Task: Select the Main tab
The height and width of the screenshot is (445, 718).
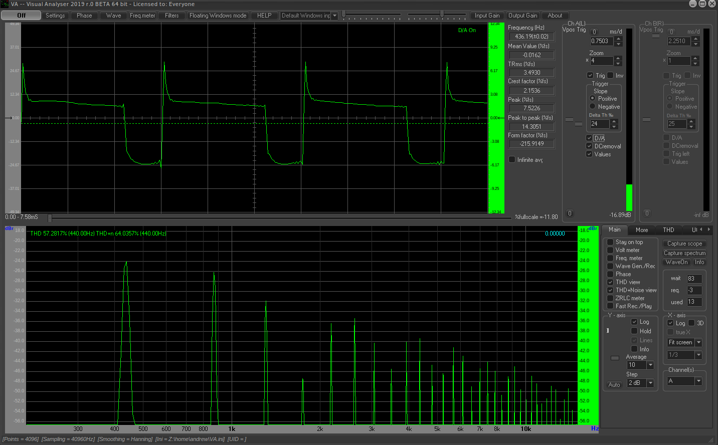Action: [614, 230]
